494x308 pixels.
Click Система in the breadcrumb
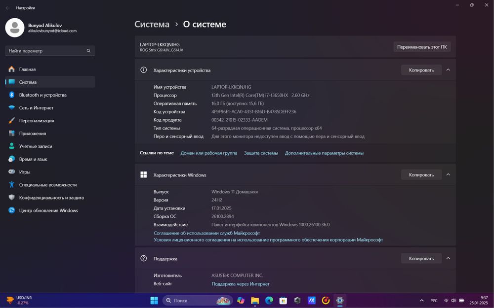pos(152,24)
